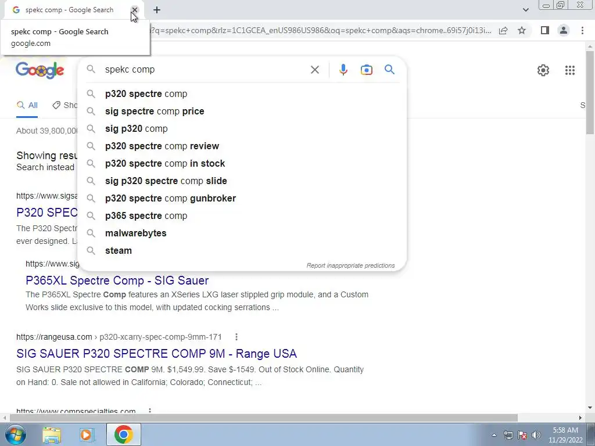Select suggestion "p365 spectre comp"
Screen dimensions: 595x446
pos(242,216)
